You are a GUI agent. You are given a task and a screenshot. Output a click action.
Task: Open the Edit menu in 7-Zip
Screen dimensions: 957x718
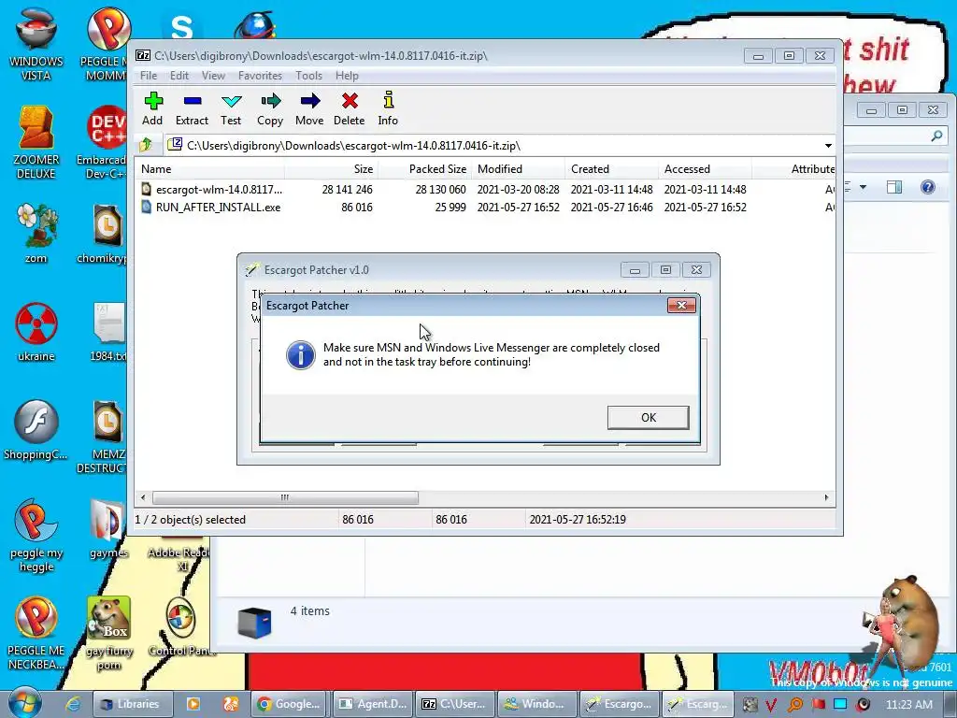tap(179, 75)
